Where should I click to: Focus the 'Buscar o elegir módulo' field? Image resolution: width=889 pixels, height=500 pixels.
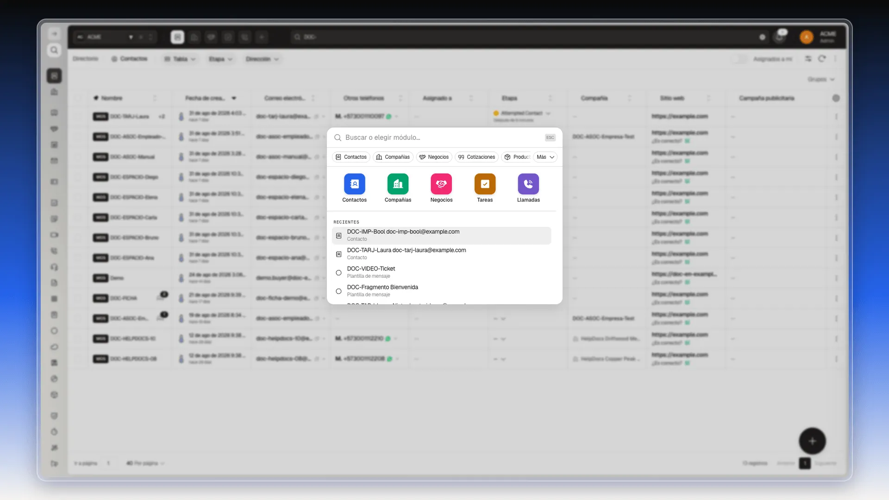tap(442, 137)
